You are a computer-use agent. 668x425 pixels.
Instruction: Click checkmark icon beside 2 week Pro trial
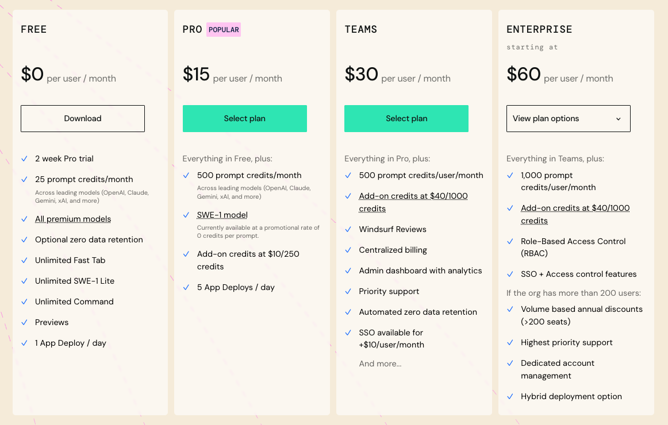click(24, 159)
